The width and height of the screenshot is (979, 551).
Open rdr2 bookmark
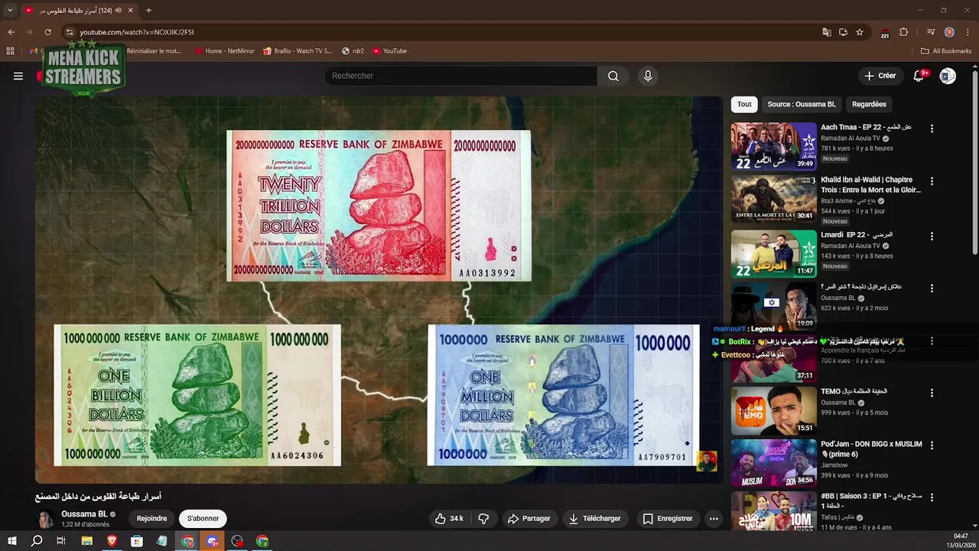click(x=353, y=51)
